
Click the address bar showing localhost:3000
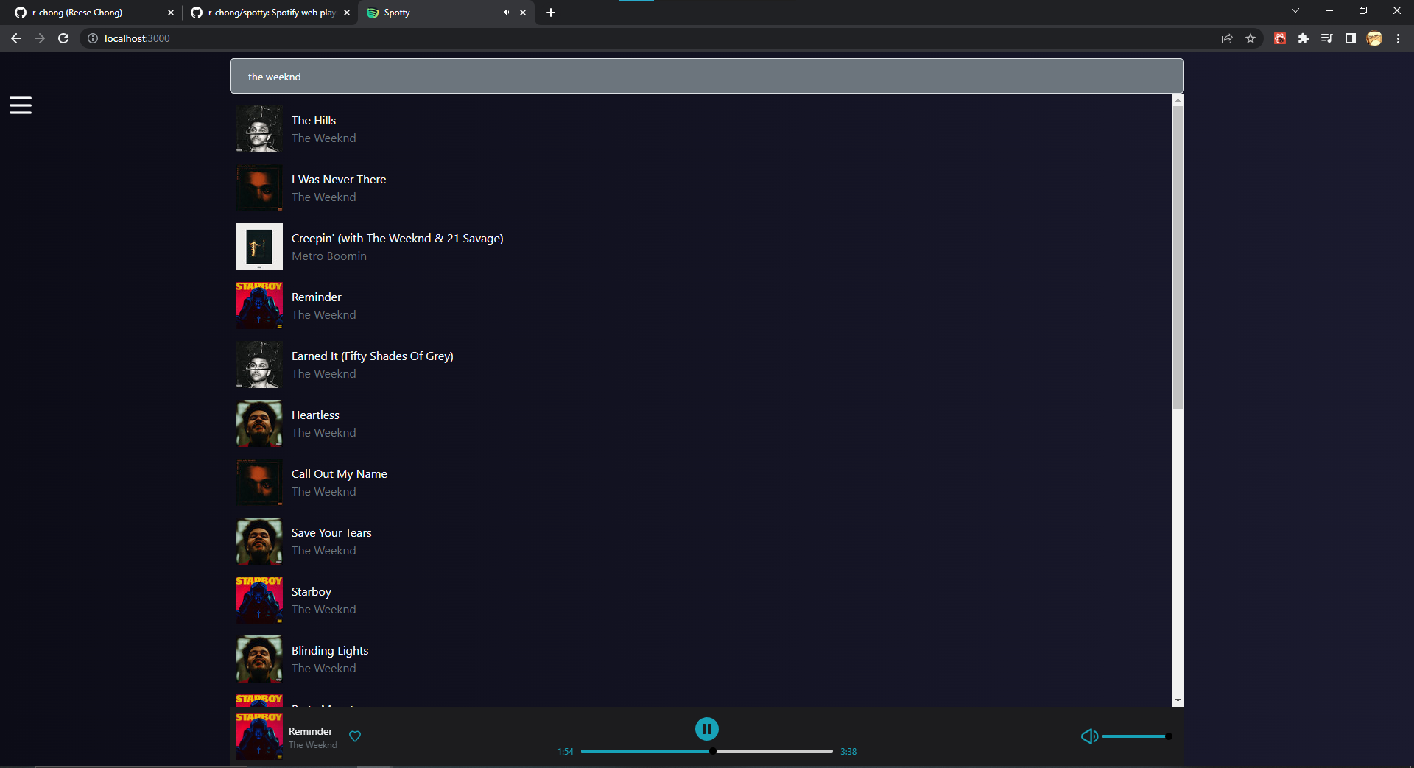pos(648,38)
